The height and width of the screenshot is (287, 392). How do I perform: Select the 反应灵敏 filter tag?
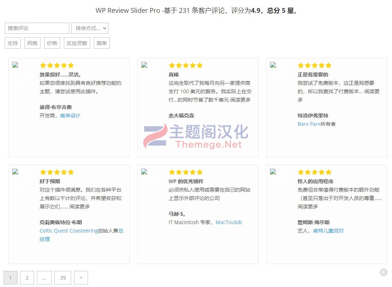point(77,43)
